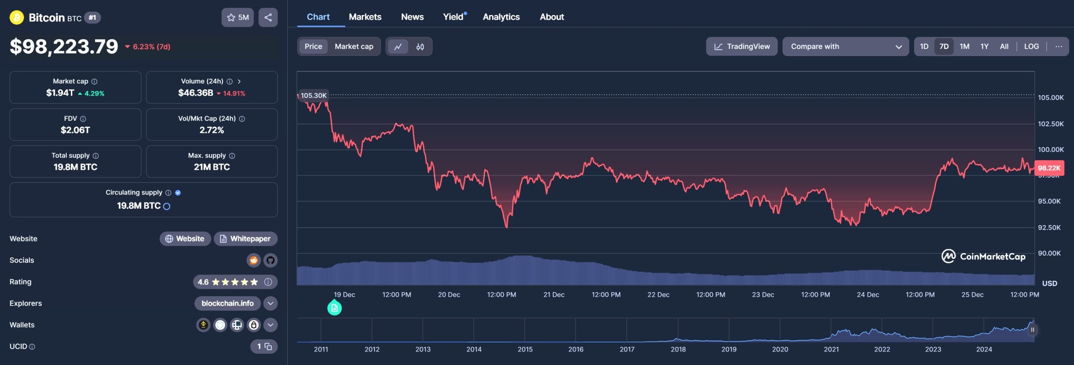Click verified badge next to Circulating supply

pyautogui.click(x=178, y=193)
